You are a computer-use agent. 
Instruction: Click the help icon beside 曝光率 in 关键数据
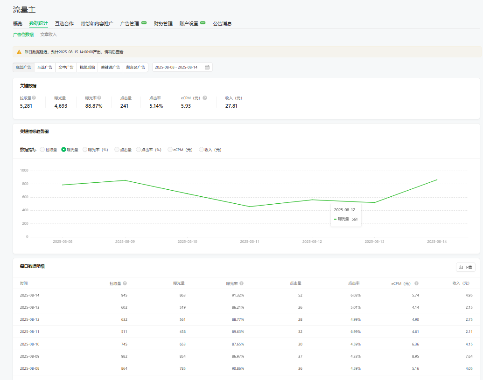click(99, 98)
